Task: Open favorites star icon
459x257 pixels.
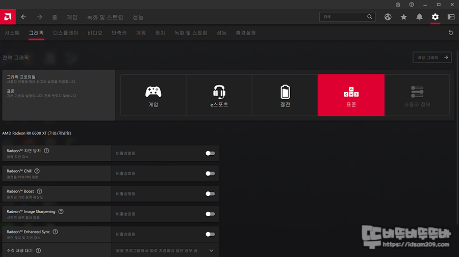Action: pos(404,17)
